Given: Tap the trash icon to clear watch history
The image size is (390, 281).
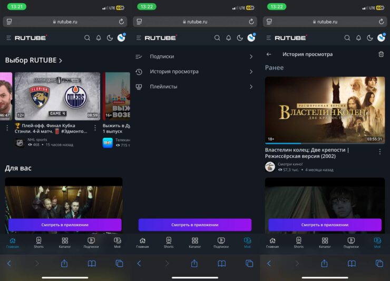Looking at the screenshot, I should pyautogui.click(x=381, y=54).
